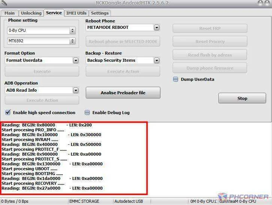The width and height of the screenshot is (272, 205).
Task: Click log line Start procesing NVRAM
Action: pyautogui.click(x=30, y=140)
